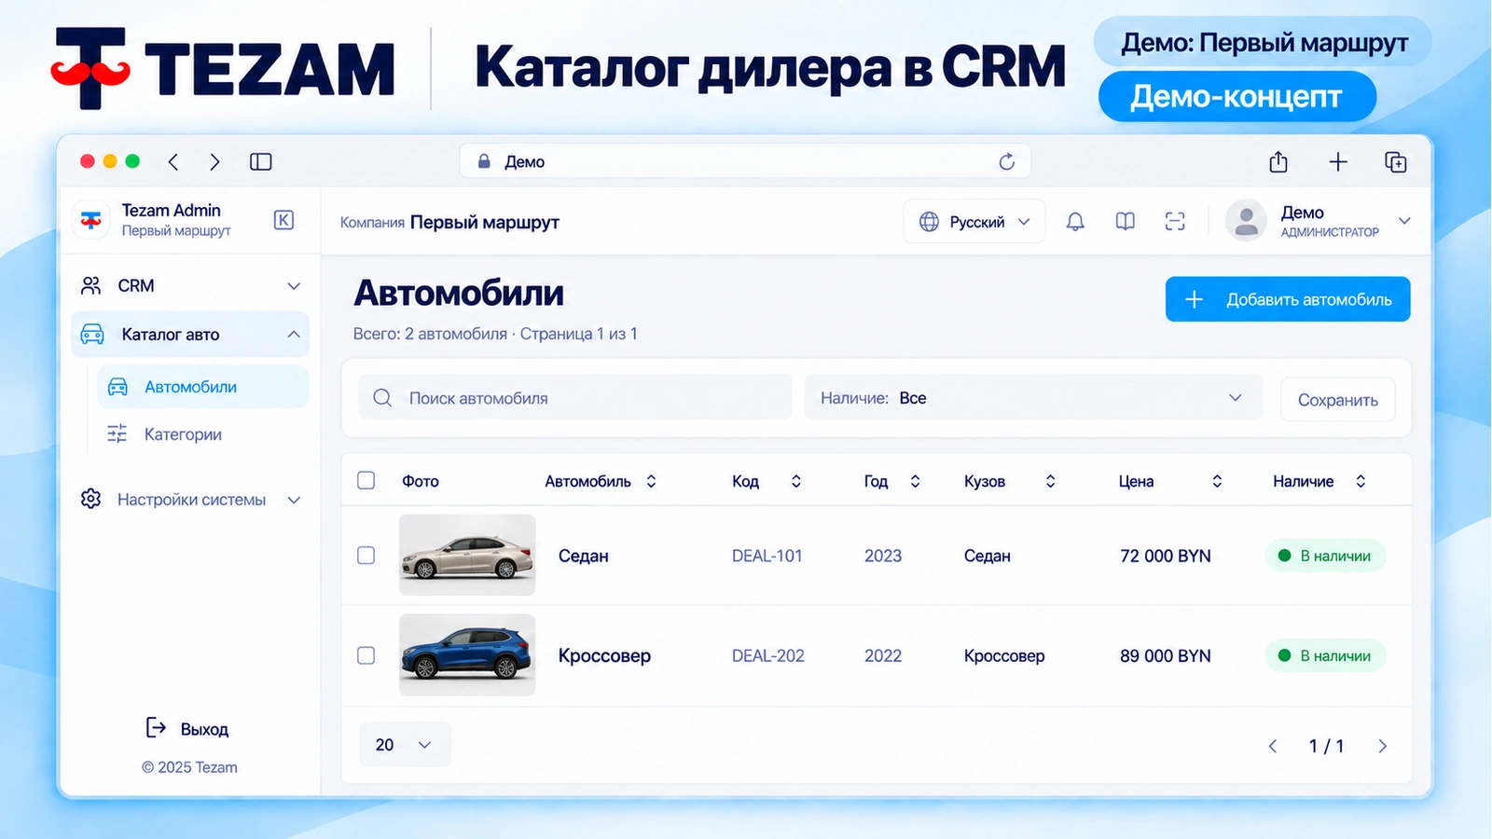Check the DEAL-202 row checkbox
This screenshot has height=839, width=1492.
[366, 655]
